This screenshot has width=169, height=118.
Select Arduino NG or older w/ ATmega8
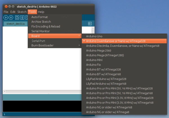pyautogui.click(x=124, y=112)
